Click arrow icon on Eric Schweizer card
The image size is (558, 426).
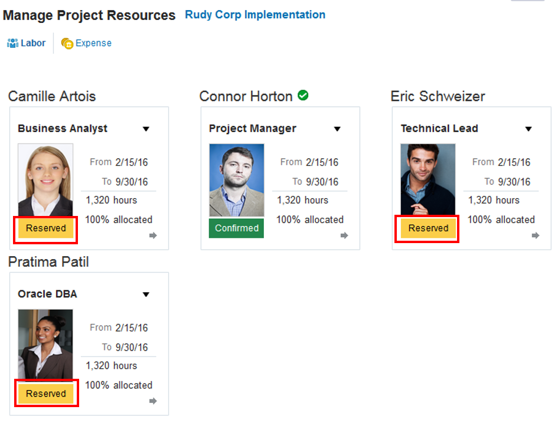click(536, 235)
